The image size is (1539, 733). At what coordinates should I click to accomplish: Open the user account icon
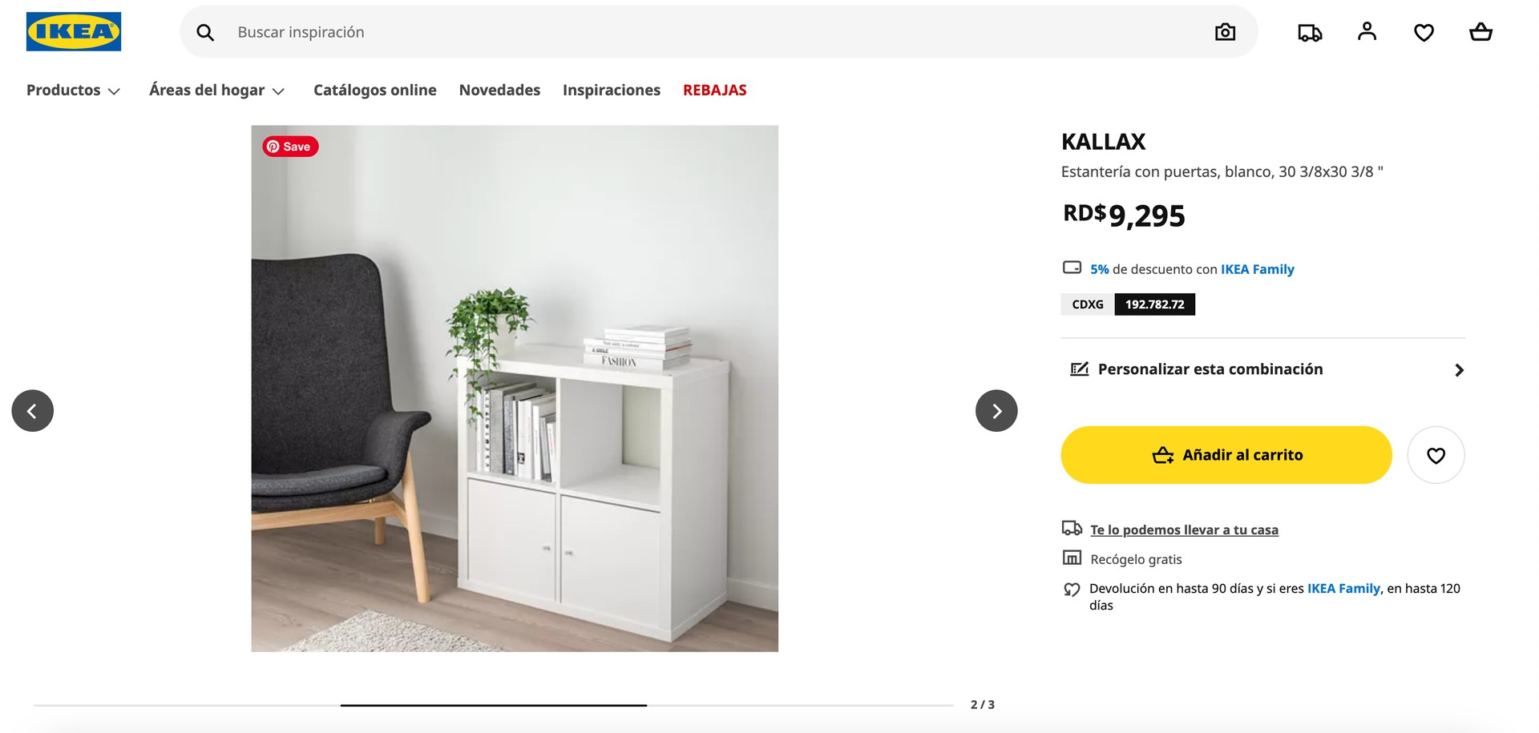click(x=1367, y=32)
